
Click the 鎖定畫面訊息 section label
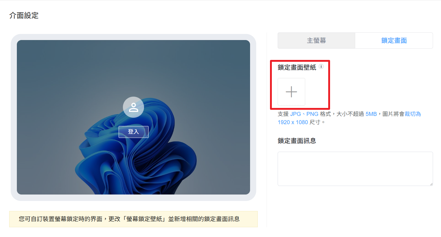[297, 141]
